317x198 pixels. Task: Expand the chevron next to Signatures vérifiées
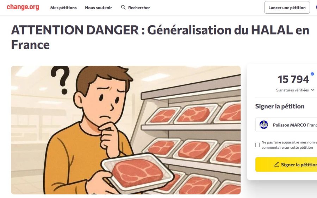pos(313,90)
